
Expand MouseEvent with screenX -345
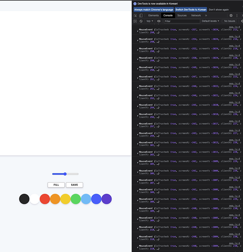pos(138,106)
